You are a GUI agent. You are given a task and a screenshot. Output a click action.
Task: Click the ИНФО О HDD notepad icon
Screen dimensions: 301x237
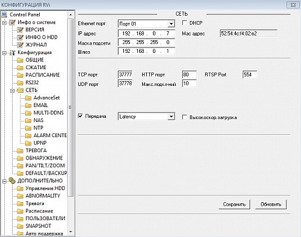coord(20,37)
